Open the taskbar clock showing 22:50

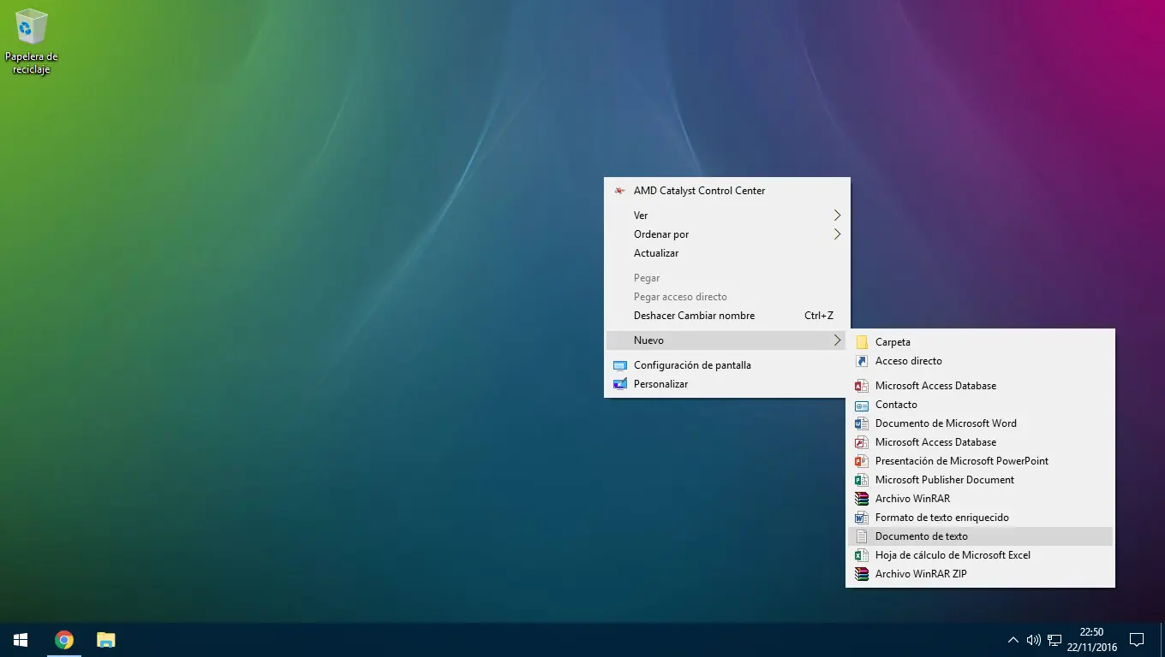click(x=1092, y=640)
